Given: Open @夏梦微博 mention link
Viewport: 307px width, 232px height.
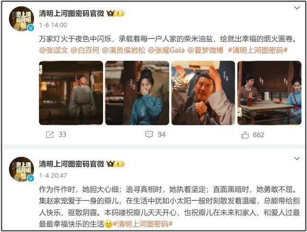Looking at the screenshot, I should point(205,50).
